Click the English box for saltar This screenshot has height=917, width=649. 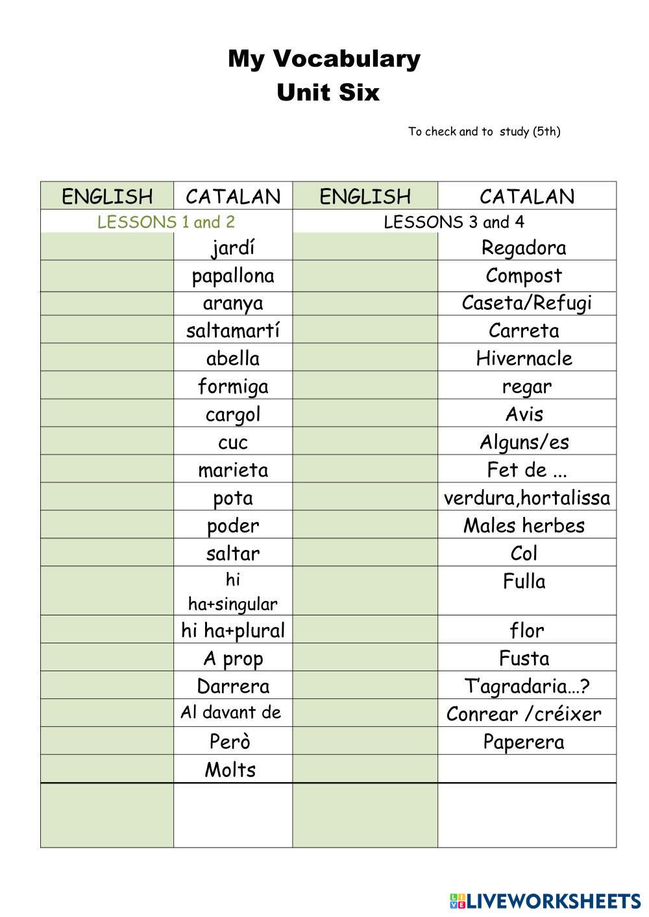point(107,553)
